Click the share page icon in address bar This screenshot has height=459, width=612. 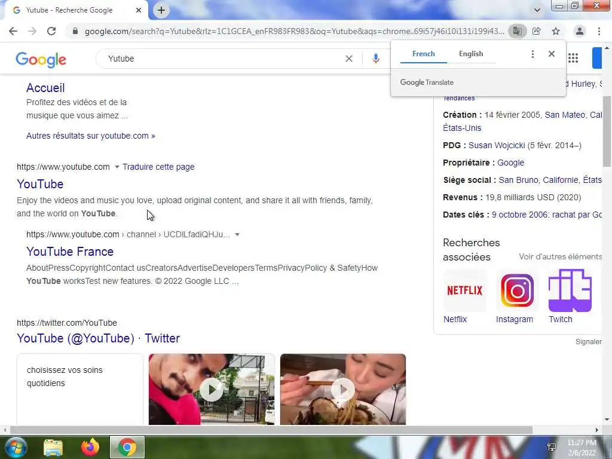(537, 31)
